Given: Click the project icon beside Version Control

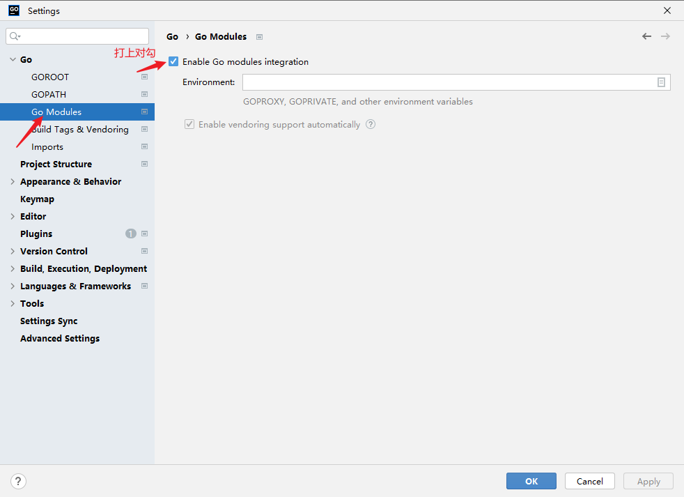Looking at the screenshot, I should 144,251.
